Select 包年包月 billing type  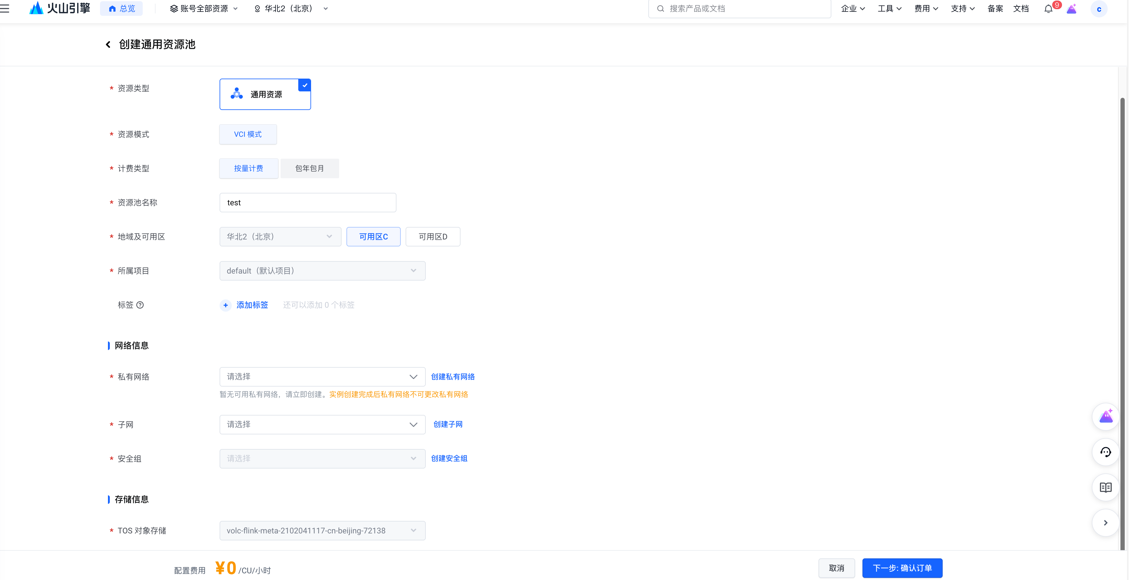[310, 168]
